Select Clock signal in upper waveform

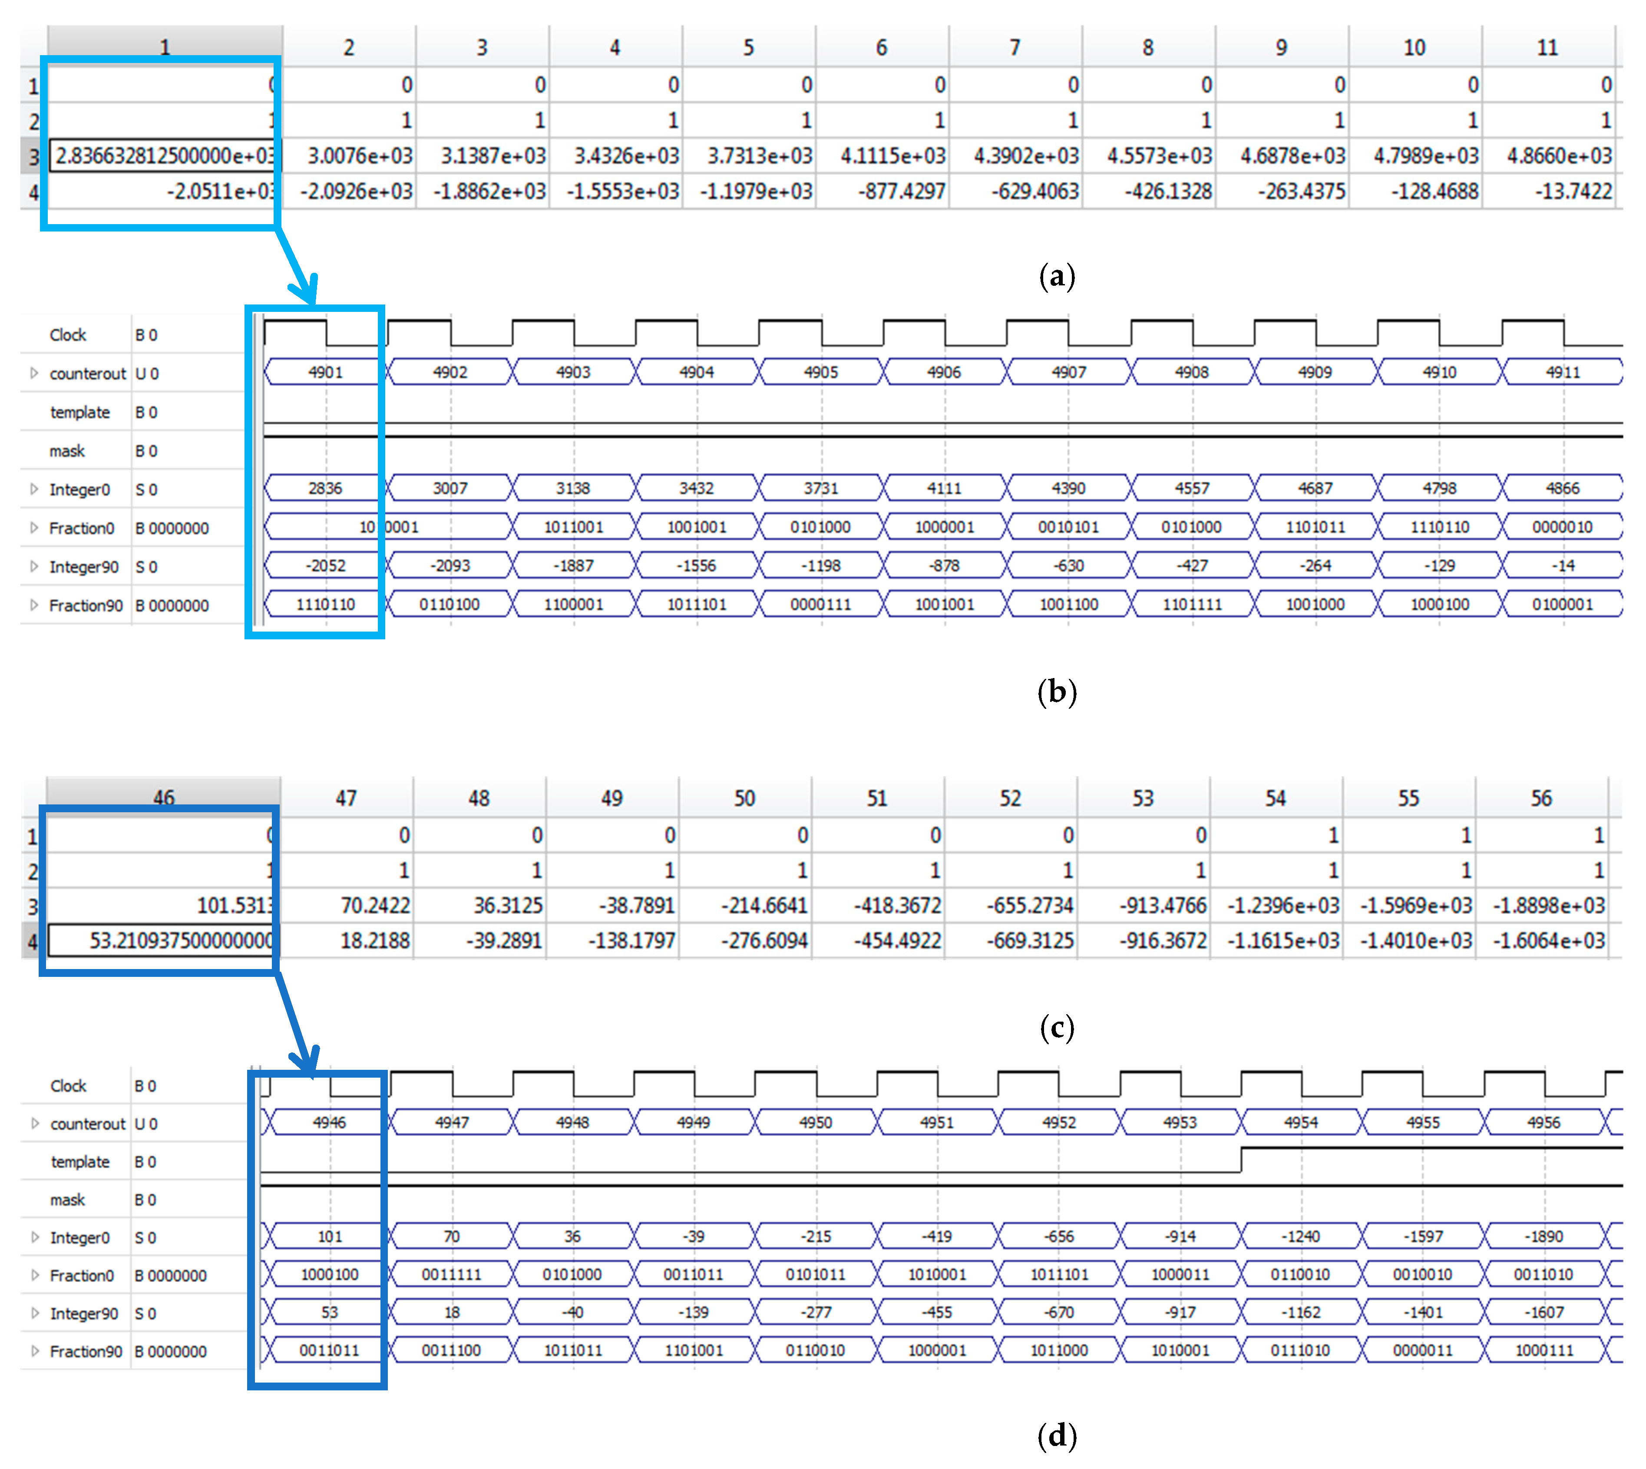pos(68,335)
